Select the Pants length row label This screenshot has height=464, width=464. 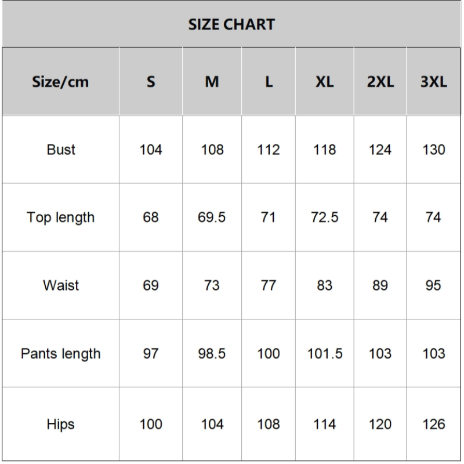click(61, 353)
